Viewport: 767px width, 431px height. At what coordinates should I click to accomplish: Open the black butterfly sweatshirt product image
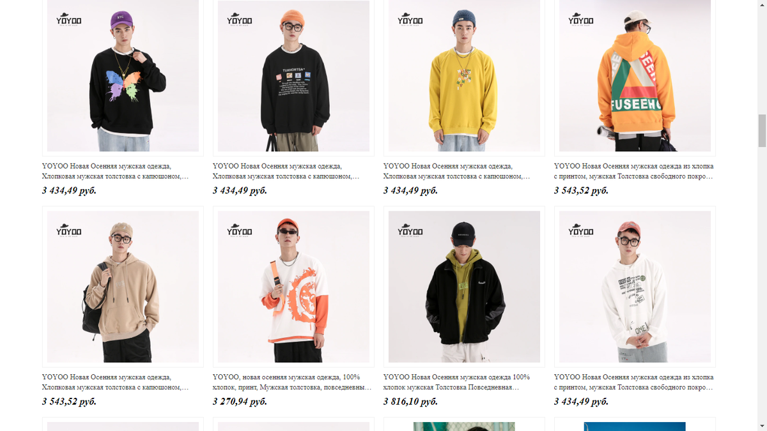[x=123, y=76]
